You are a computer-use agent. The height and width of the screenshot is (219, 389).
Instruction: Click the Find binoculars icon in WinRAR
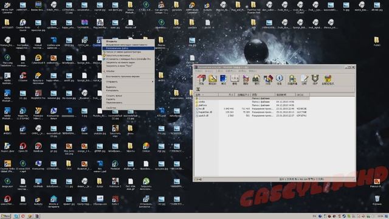click(256, 80)
